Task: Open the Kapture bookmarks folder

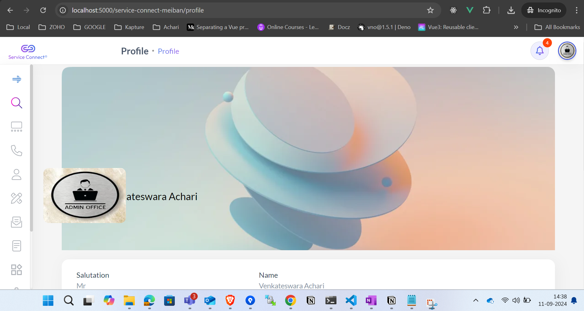Action: pos(129,27)
